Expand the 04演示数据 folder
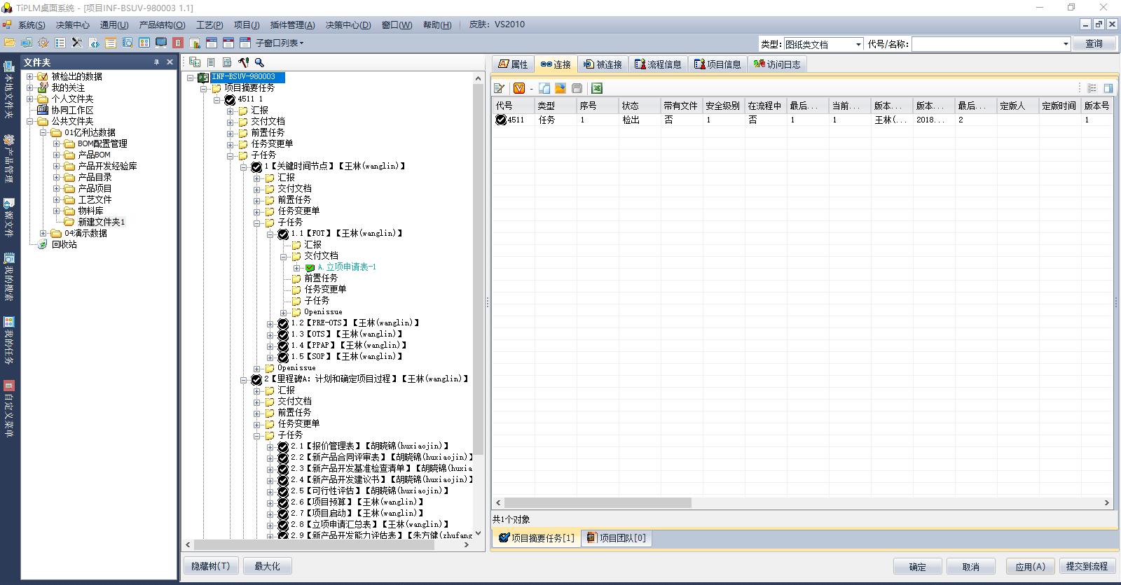 pyautogui.click(x=43, y=233)
